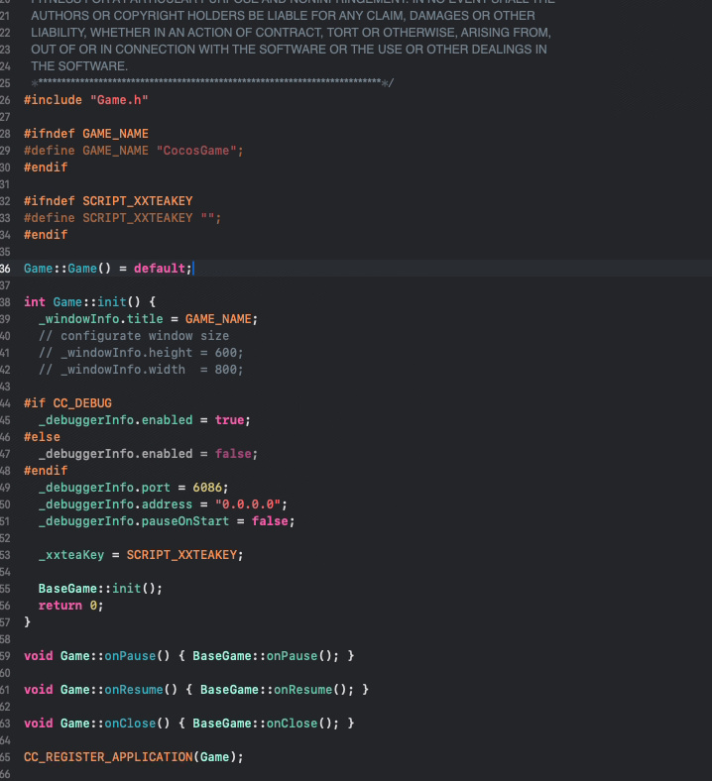Click 'onClose' in void Game::onClose
The height and width of the screenshot is (781, 712).
click(x=130, y=724)
